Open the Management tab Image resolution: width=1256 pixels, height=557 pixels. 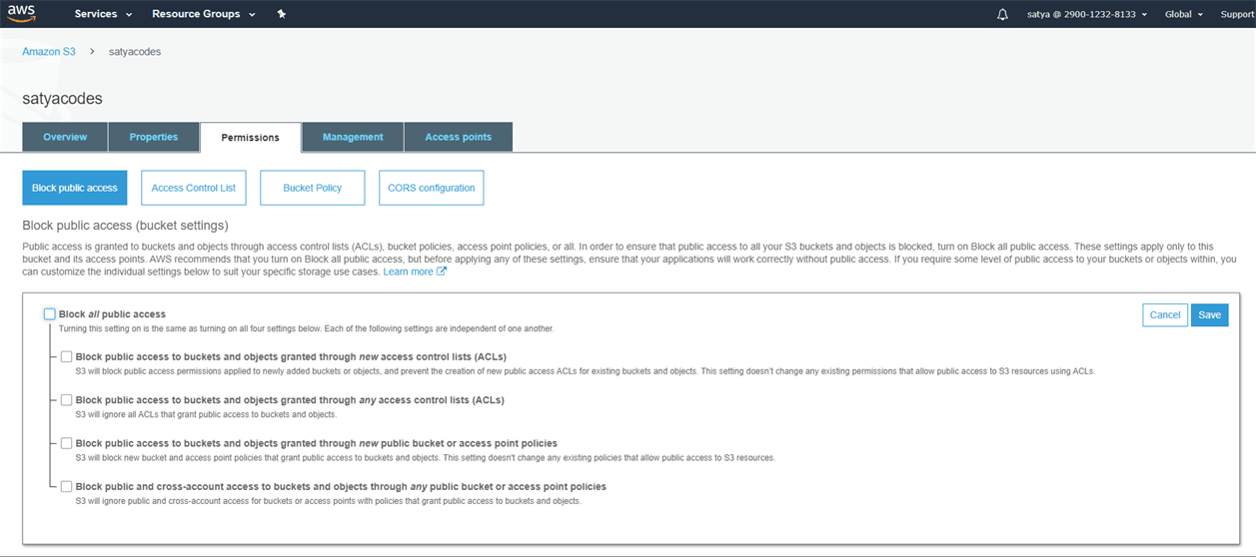point(353,137)
